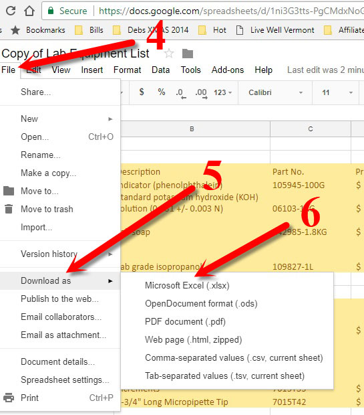This screenshot has width=364, height=415.
Task: Open the Tools menu
Action: click(191, 70)
